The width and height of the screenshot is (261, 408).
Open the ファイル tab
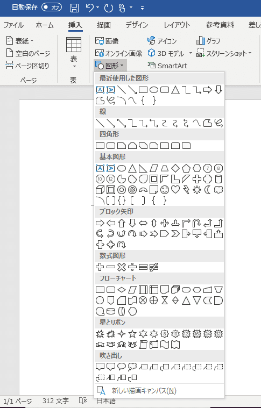click(x=13, y=25)
